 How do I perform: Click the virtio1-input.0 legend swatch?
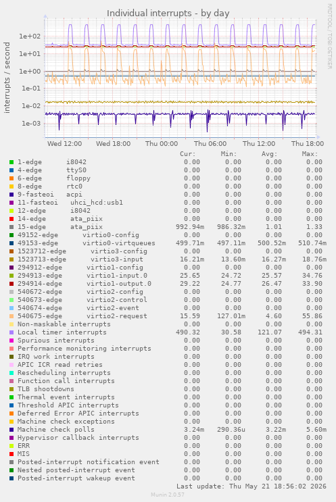[11, 276]
